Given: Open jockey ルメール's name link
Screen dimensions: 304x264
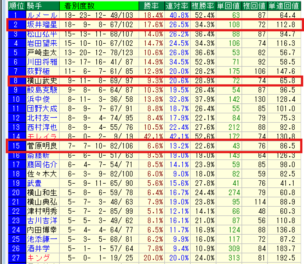Looking at the screenshot, I should (42, 15).
